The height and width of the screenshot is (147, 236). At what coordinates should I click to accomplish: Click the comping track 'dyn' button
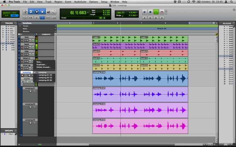23,81
